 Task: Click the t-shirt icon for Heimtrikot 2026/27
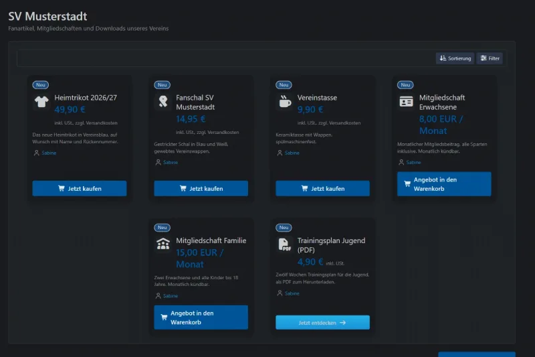pos(41,102)
